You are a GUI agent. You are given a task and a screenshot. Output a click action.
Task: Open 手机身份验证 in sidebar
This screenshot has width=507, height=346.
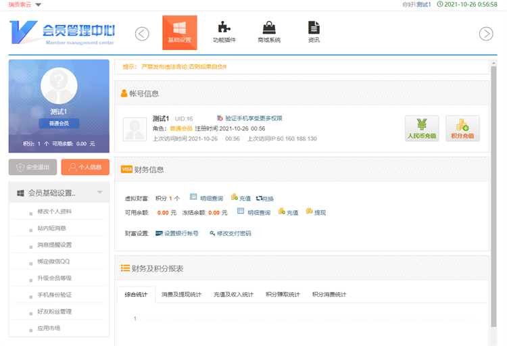(x=54, y=295)
